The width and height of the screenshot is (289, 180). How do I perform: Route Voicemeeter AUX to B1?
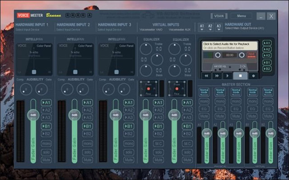[x=187, y=126]
